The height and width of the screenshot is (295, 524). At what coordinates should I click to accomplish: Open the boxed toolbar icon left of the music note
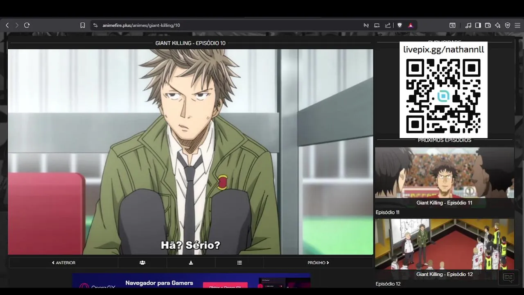click(x=452, y=25)
